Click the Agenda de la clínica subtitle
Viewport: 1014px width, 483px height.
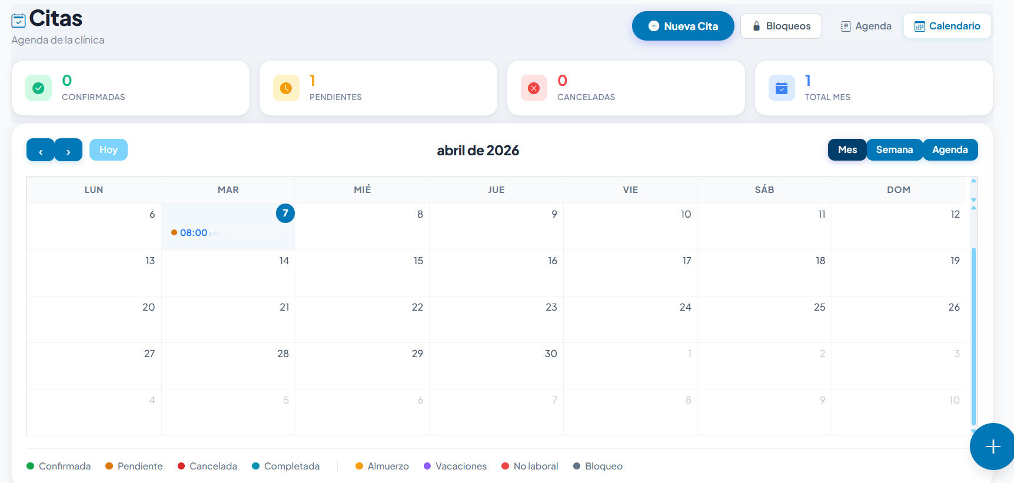coord(58,40)
